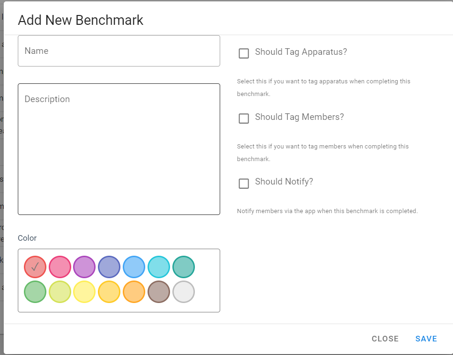The width and height of the screenshot is (453, 355).
Task: Pick the pink color swatch
Action: 60,267
